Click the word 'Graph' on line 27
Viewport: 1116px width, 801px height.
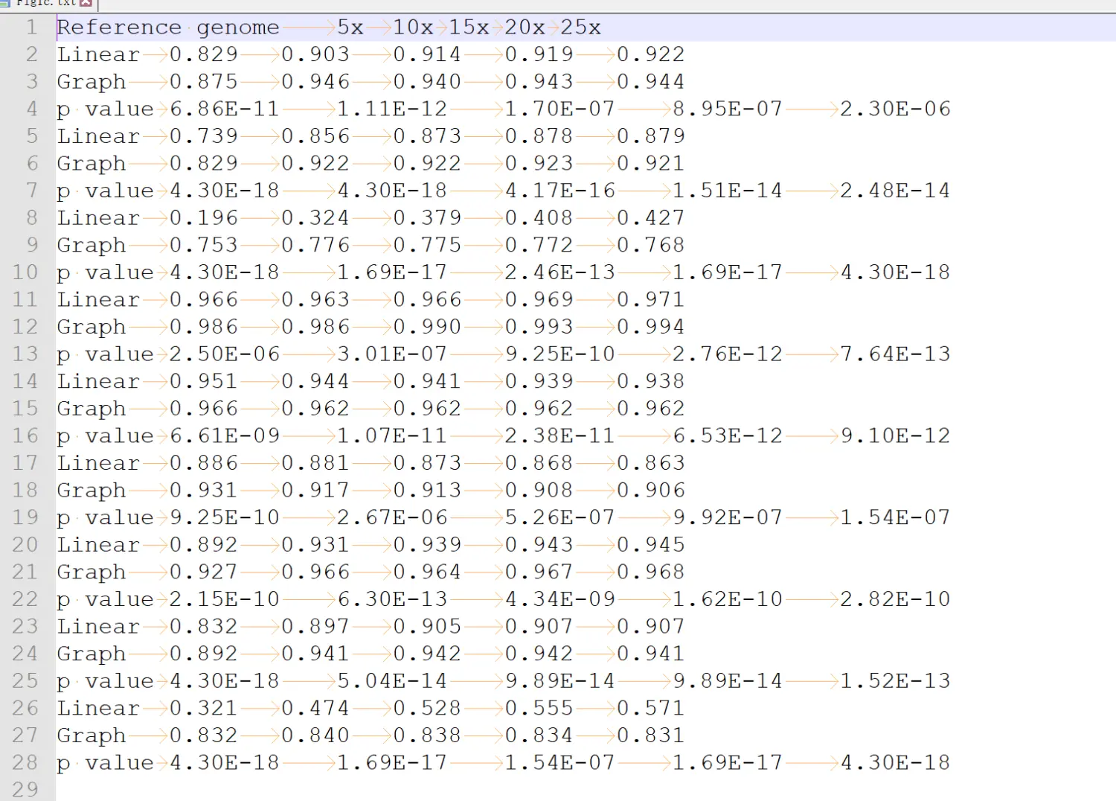click(92, 735)
